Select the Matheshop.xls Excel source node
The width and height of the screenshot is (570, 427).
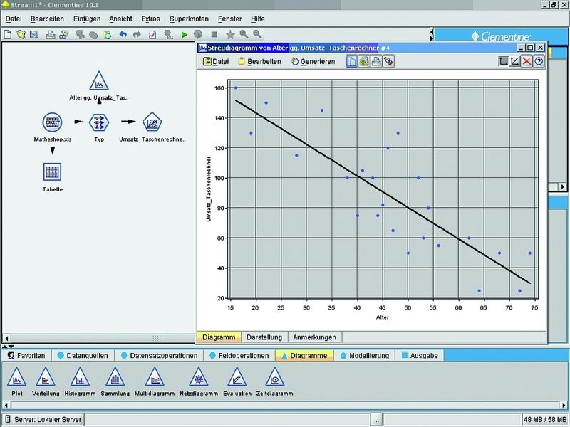pos(52,122)
